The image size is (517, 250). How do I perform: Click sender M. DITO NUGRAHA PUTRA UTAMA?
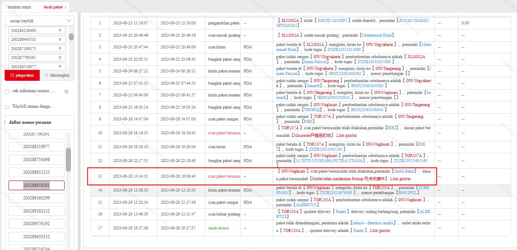coord(328,161)
